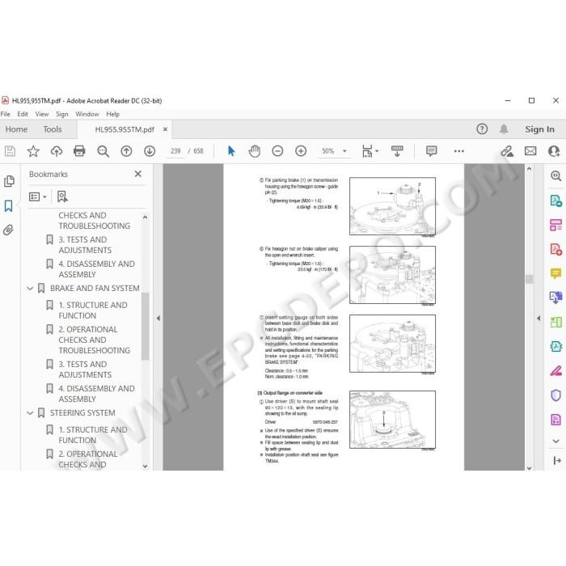The image size is (566, 566).
Task: Go to previous page arrow
Action: coord(126,151)
